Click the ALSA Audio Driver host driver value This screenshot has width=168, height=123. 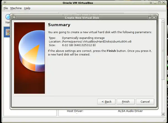click(x=130, y=111)
